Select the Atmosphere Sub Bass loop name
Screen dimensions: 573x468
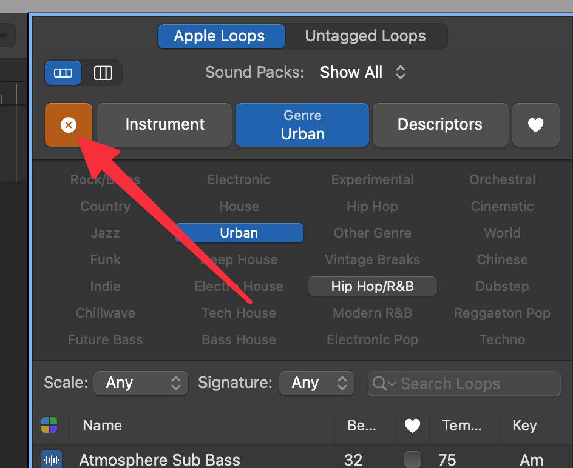(160, 460)
